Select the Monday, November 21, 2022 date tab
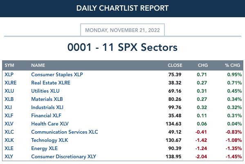Image resolution: width=245 pixels, height=164 pixels. 123,30
